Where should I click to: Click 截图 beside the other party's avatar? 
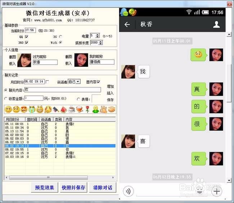click(13, 57)
